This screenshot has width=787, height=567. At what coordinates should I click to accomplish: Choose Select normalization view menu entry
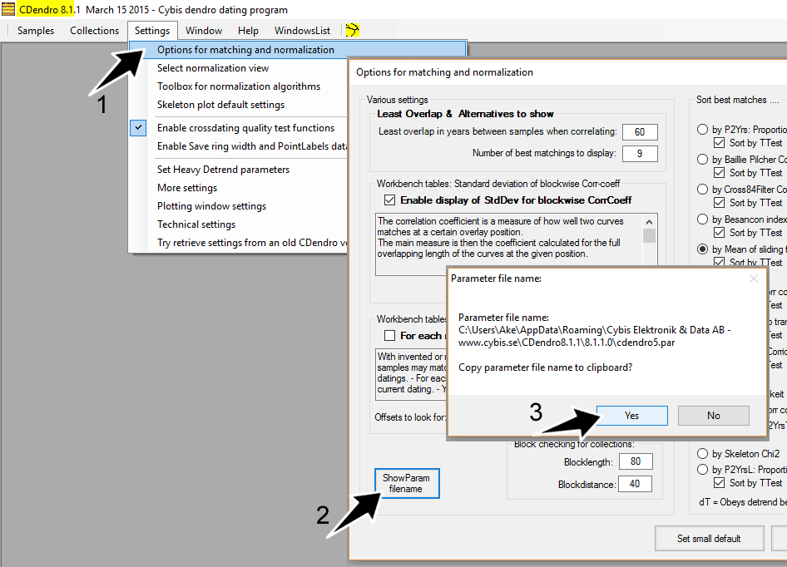tap(238, 68)
